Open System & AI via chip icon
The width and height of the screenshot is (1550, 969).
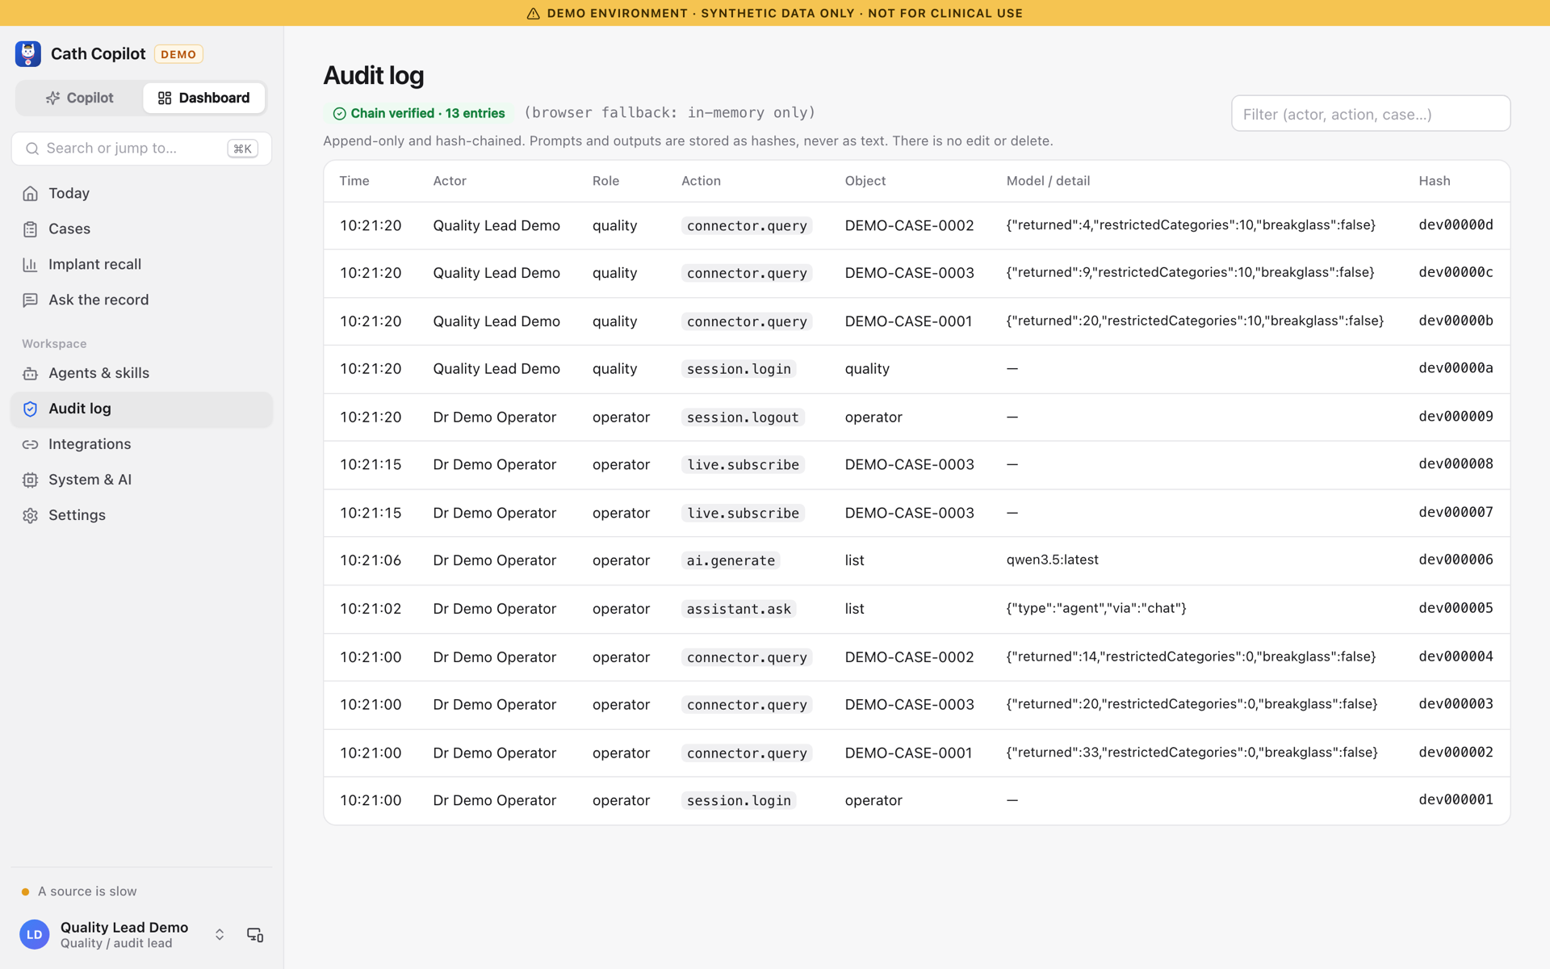pos(31,480)
